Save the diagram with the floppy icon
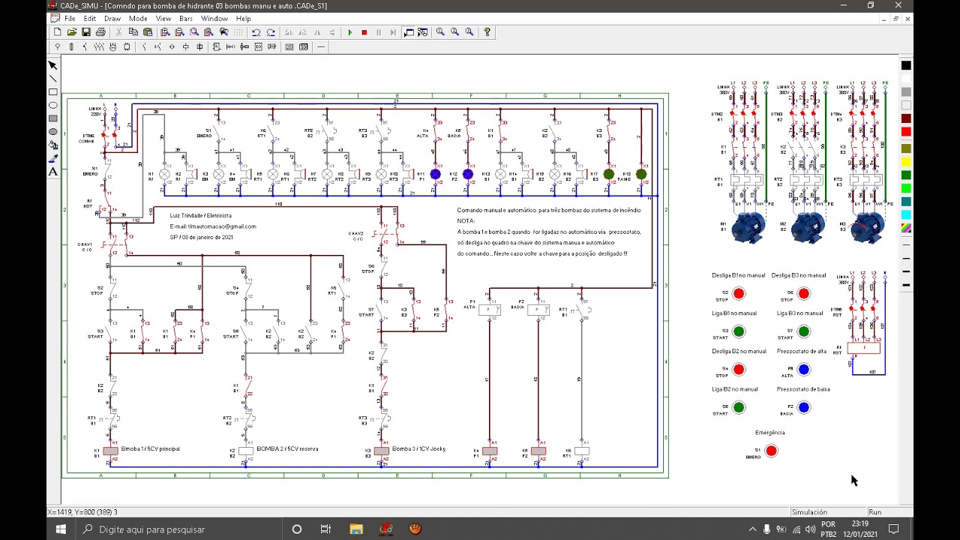The image size is (960, 540). (86, 32)
